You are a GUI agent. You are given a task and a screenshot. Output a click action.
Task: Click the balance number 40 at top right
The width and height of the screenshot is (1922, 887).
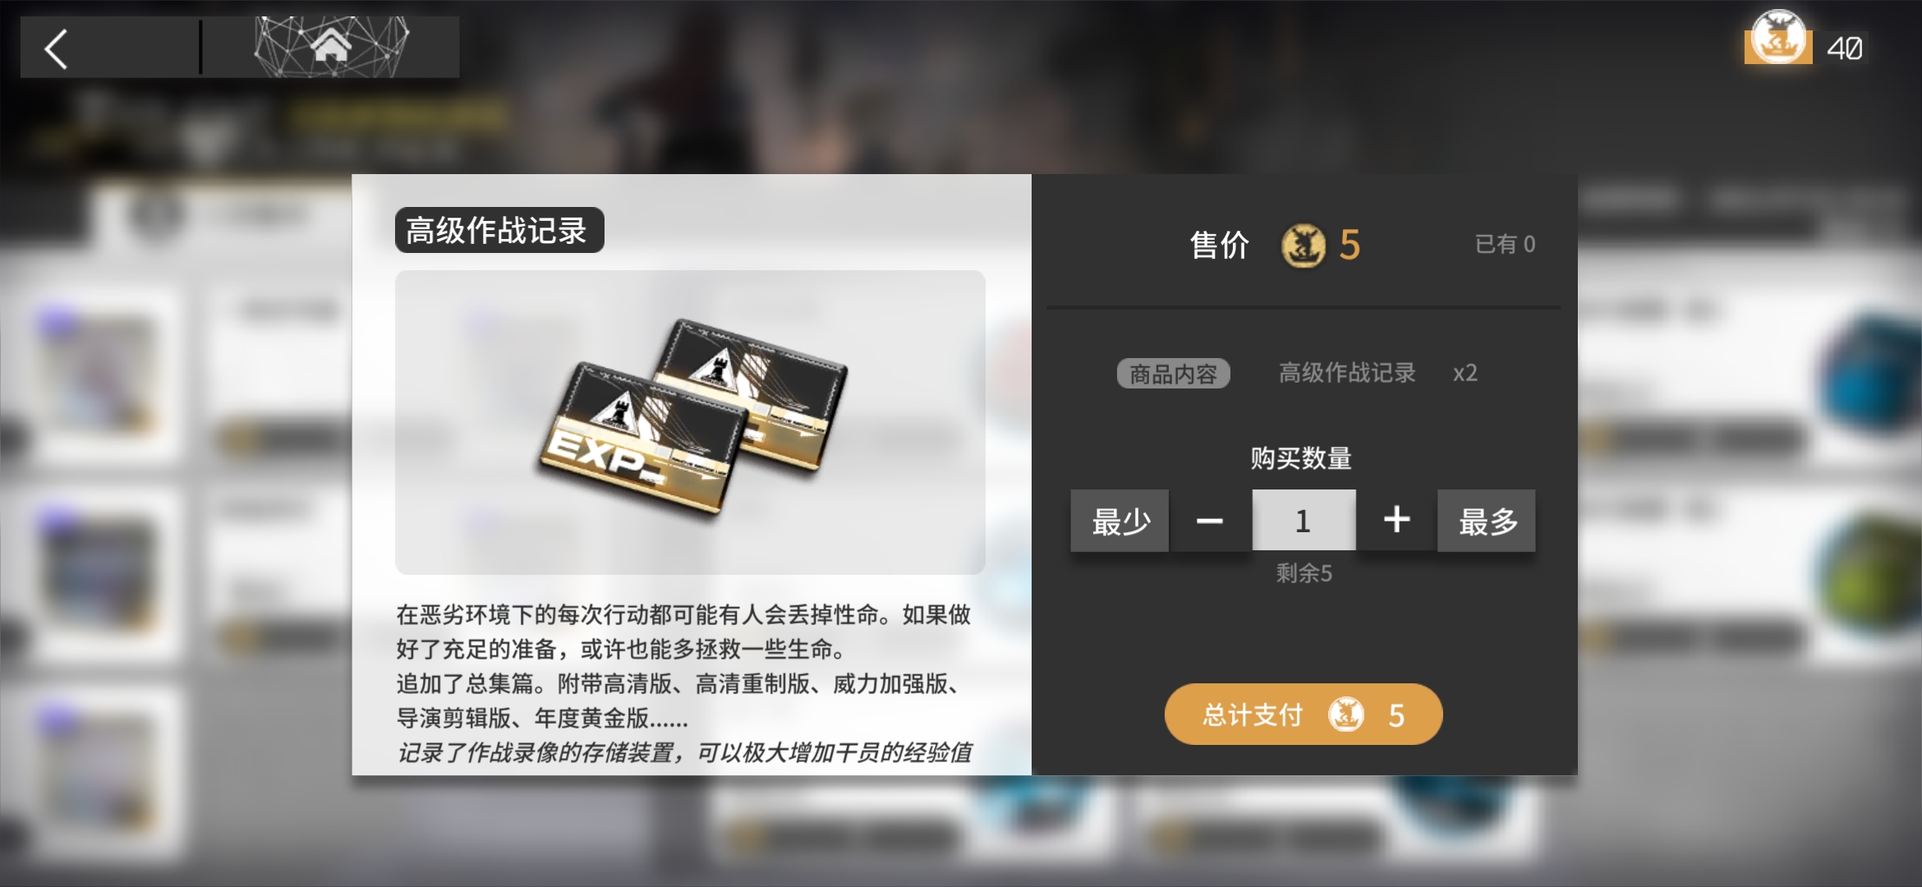tap(1845, 48)
